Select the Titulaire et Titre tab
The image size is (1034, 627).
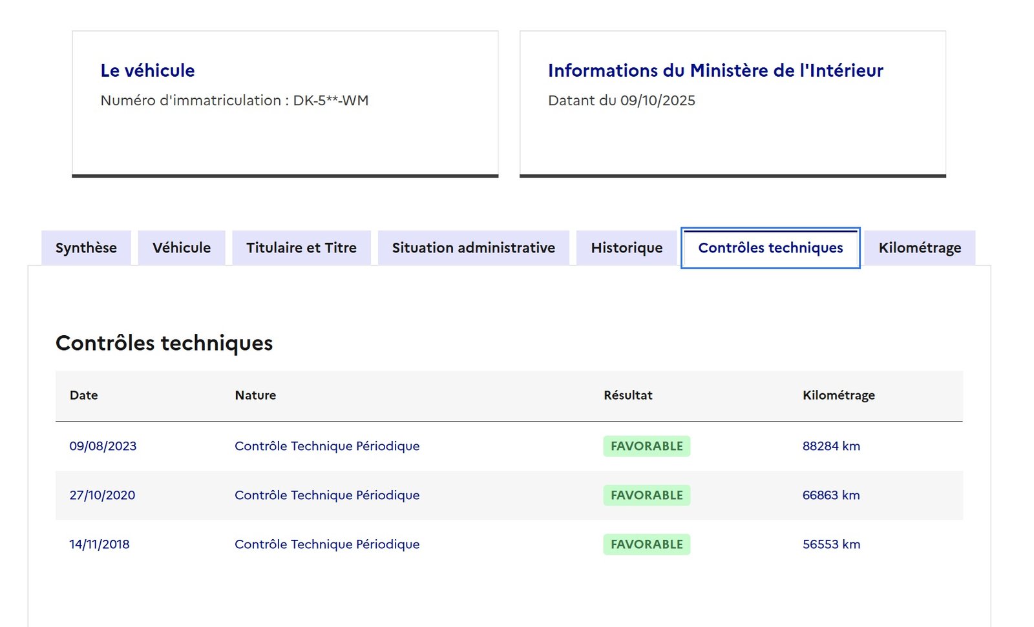(x=301, y=248)
